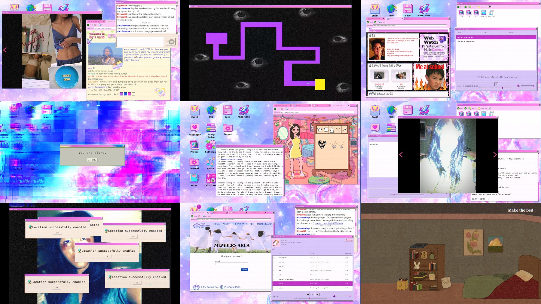The image size is (541, 304).
Task: Open the imusic.com playlist link in Messenger
Action: pyautogui.click(x=329, y=223)
